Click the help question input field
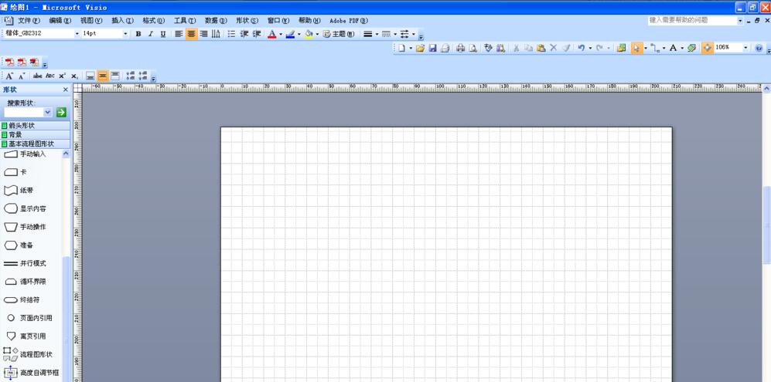This screenshot has width=771, height=382. pyautogui.click(x=692, y=21)
